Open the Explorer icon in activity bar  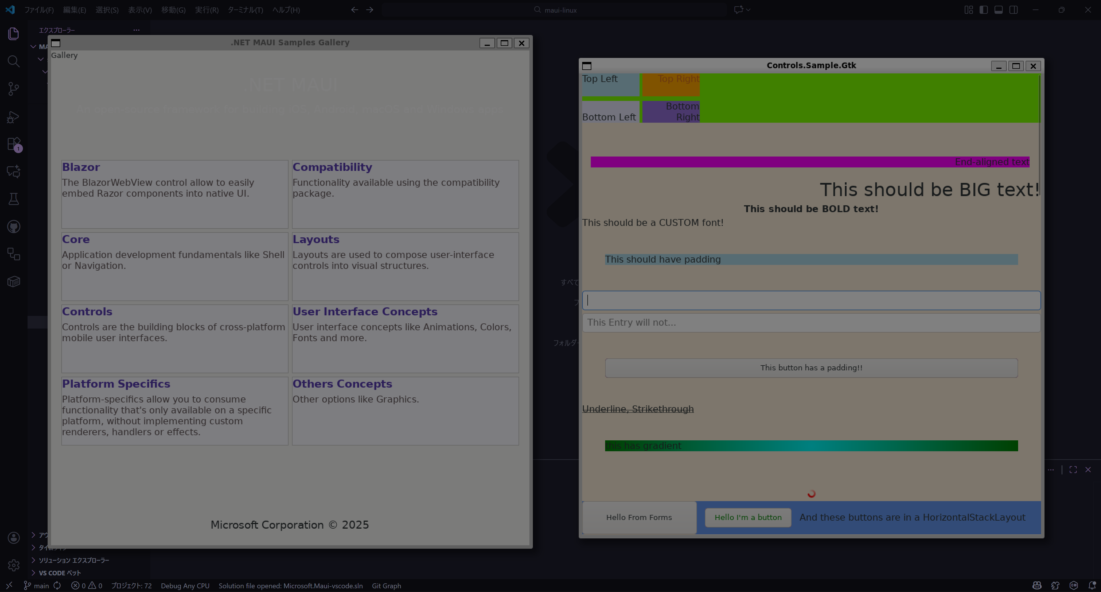(x=14, y=33)
